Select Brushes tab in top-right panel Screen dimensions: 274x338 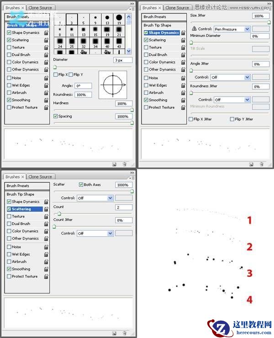point(149,8)
